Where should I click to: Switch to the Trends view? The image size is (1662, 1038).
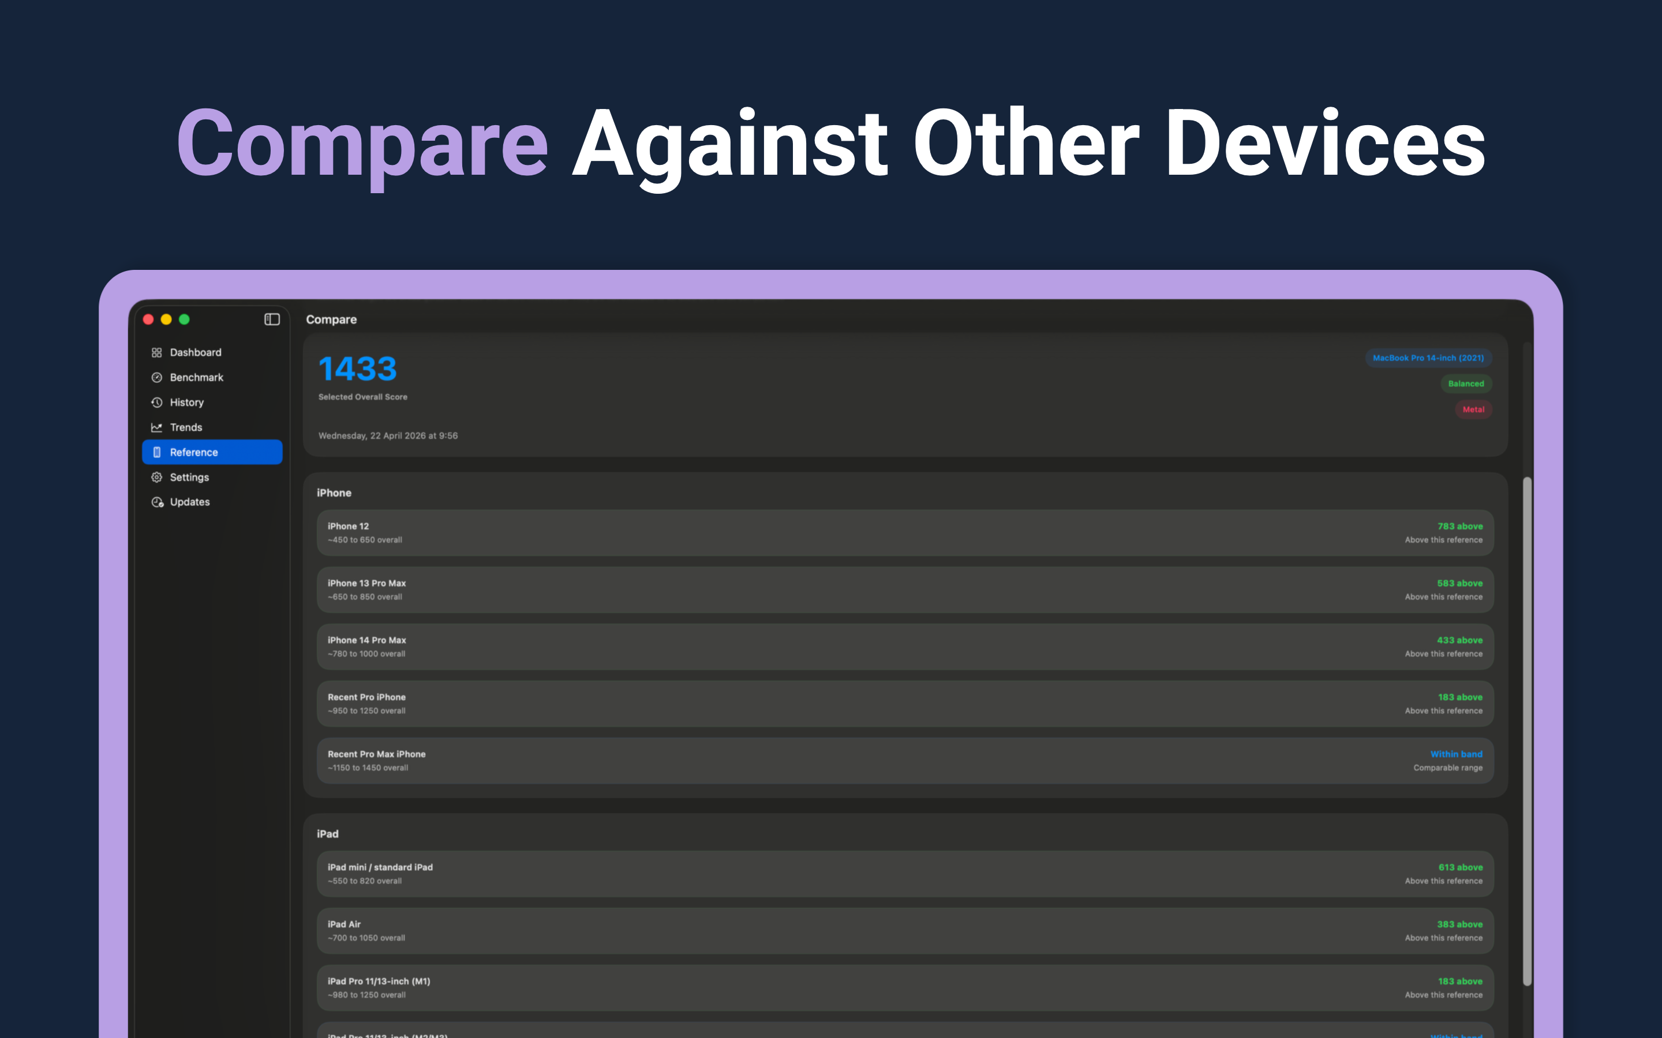click(x=212, y=427)
